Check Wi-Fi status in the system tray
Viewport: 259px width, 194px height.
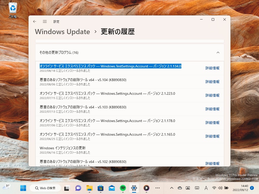coord(214,188)
